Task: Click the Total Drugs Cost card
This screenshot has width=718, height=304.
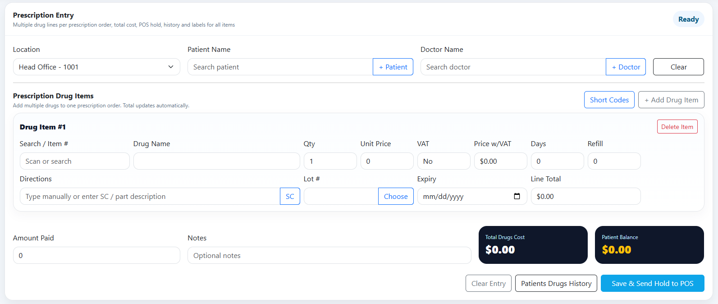Action: tap(533, 245)
